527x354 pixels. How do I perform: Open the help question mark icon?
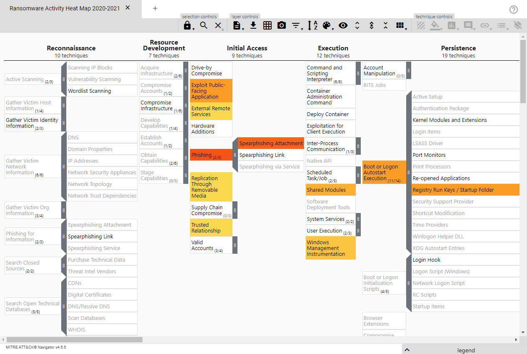(x=514, y=9)
